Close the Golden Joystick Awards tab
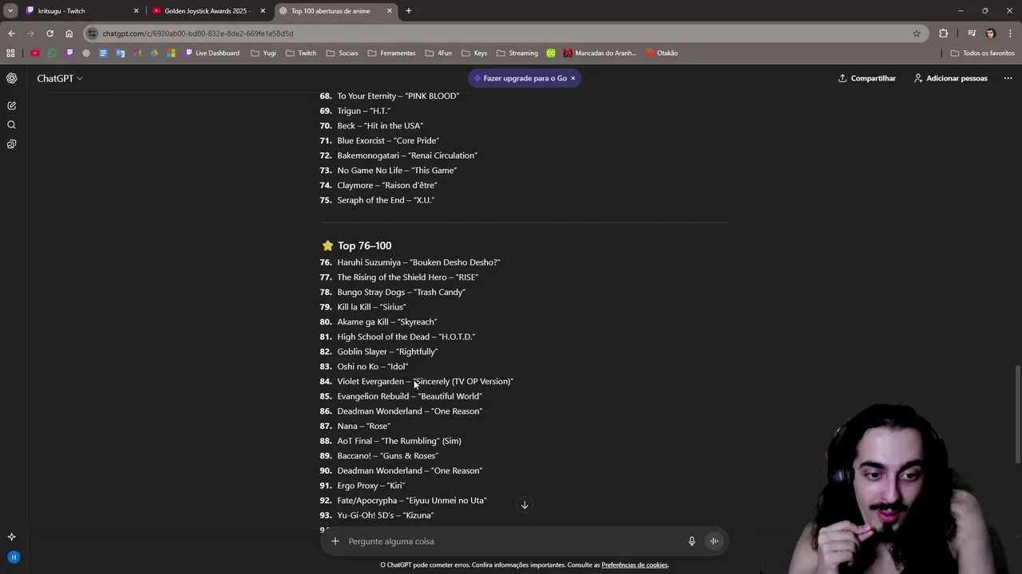The width and height of the screenshot is (1022, 574). [x=263, y=11]
